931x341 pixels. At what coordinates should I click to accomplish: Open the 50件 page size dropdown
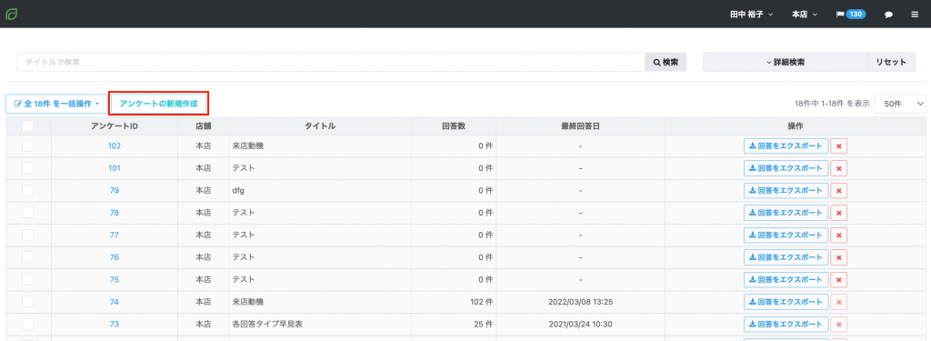[x=899, y=104]
